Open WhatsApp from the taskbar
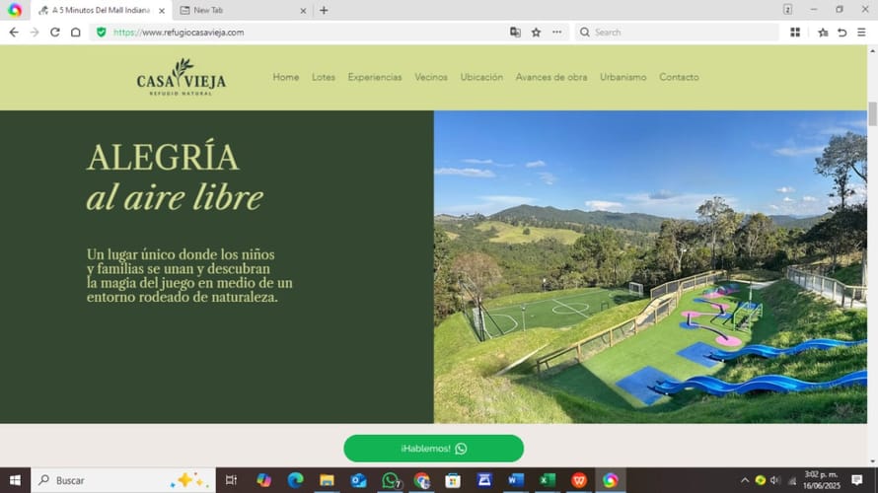The height and width of the screenshot is (493, 878). tap(391, 480)
